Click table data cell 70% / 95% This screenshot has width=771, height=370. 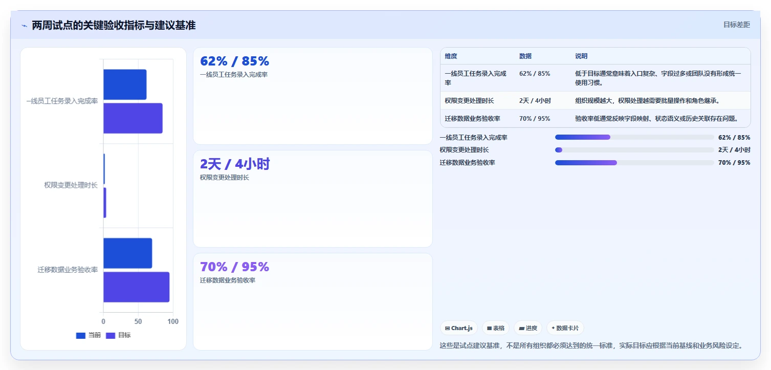[x=535, y=119]
